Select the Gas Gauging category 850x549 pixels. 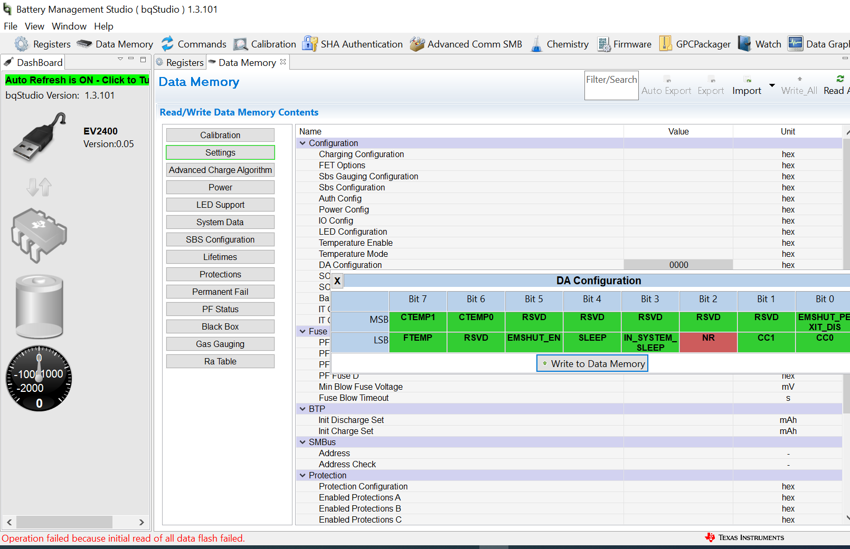220,344
